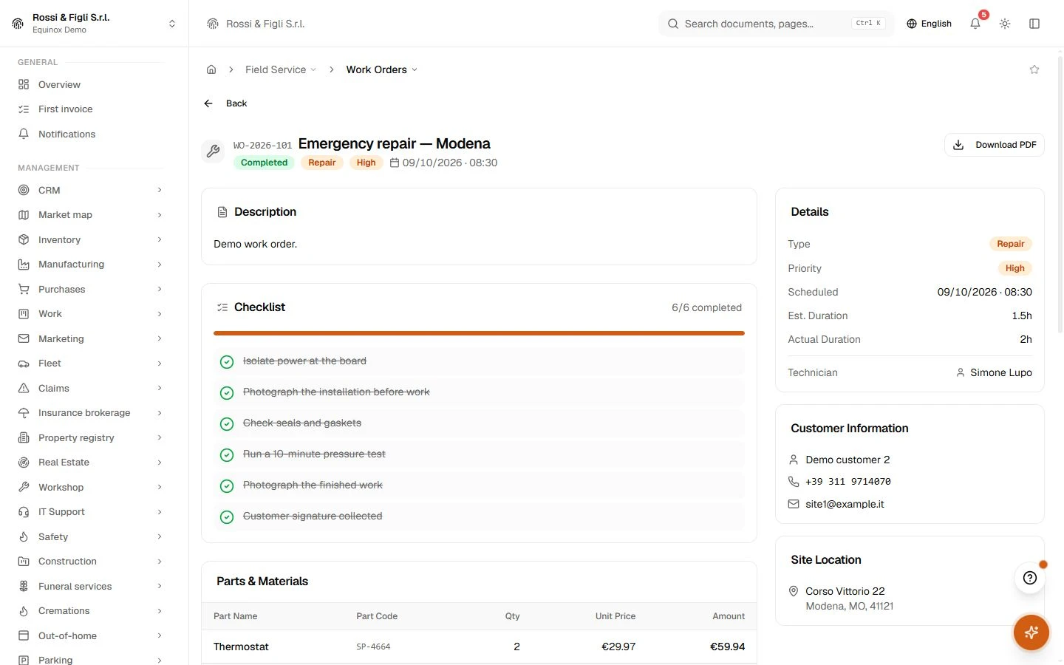Viewport: 1064px width, 665px height.
Task: Click the Search documents, pages field
Action: coord(776,24)
